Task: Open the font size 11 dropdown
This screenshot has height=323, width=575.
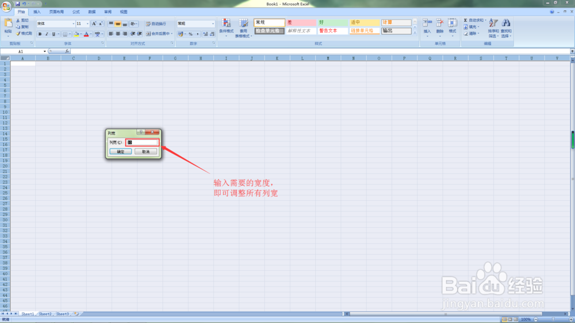Action: [87, 24]
